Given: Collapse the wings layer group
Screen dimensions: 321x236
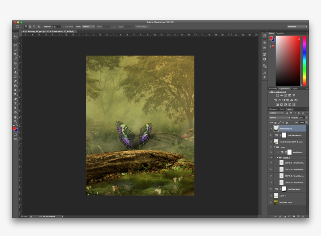Looking at the screenshot, I should coord(275,147).
